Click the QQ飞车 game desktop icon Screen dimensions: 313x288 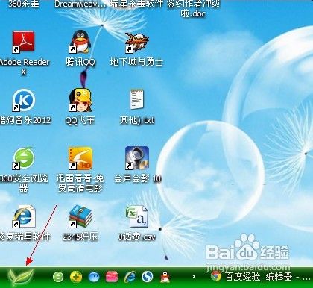(80, 100)
